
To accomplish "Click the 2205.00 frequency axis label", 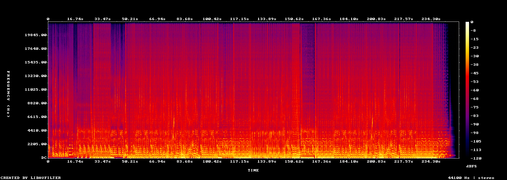I will tap(37, 144).
